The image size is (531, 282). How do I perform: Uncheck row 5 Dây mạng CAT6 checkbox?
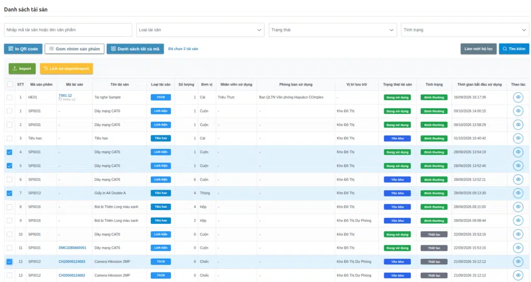[x=9, y=165]
